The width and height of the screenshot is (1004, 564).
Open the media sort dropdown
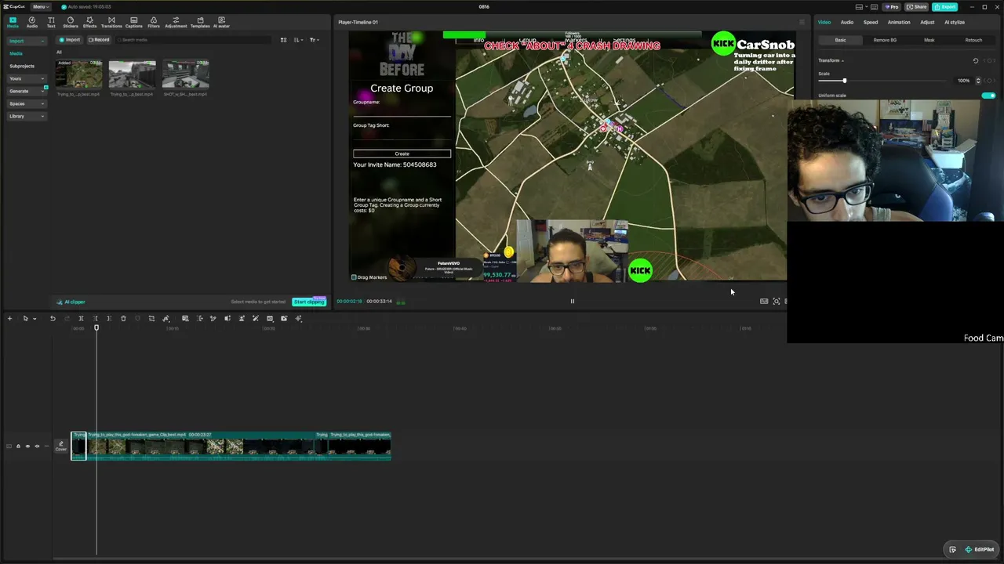tap(298, 40)
